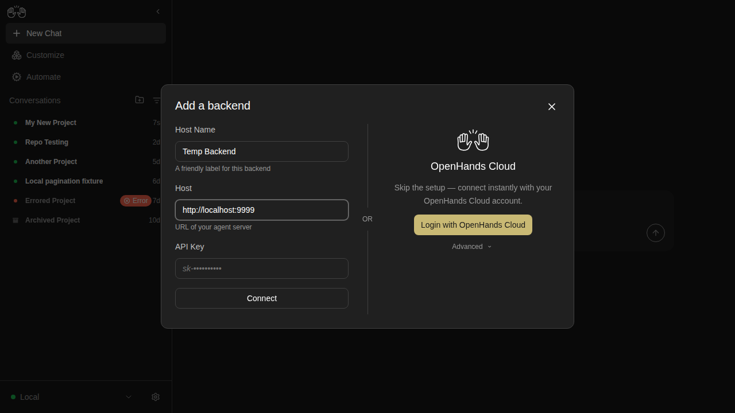The height and width of the screenshot is (413, 735).
Task: Collapse the sidebar with the chevron icon
Action: coord(158,11)
